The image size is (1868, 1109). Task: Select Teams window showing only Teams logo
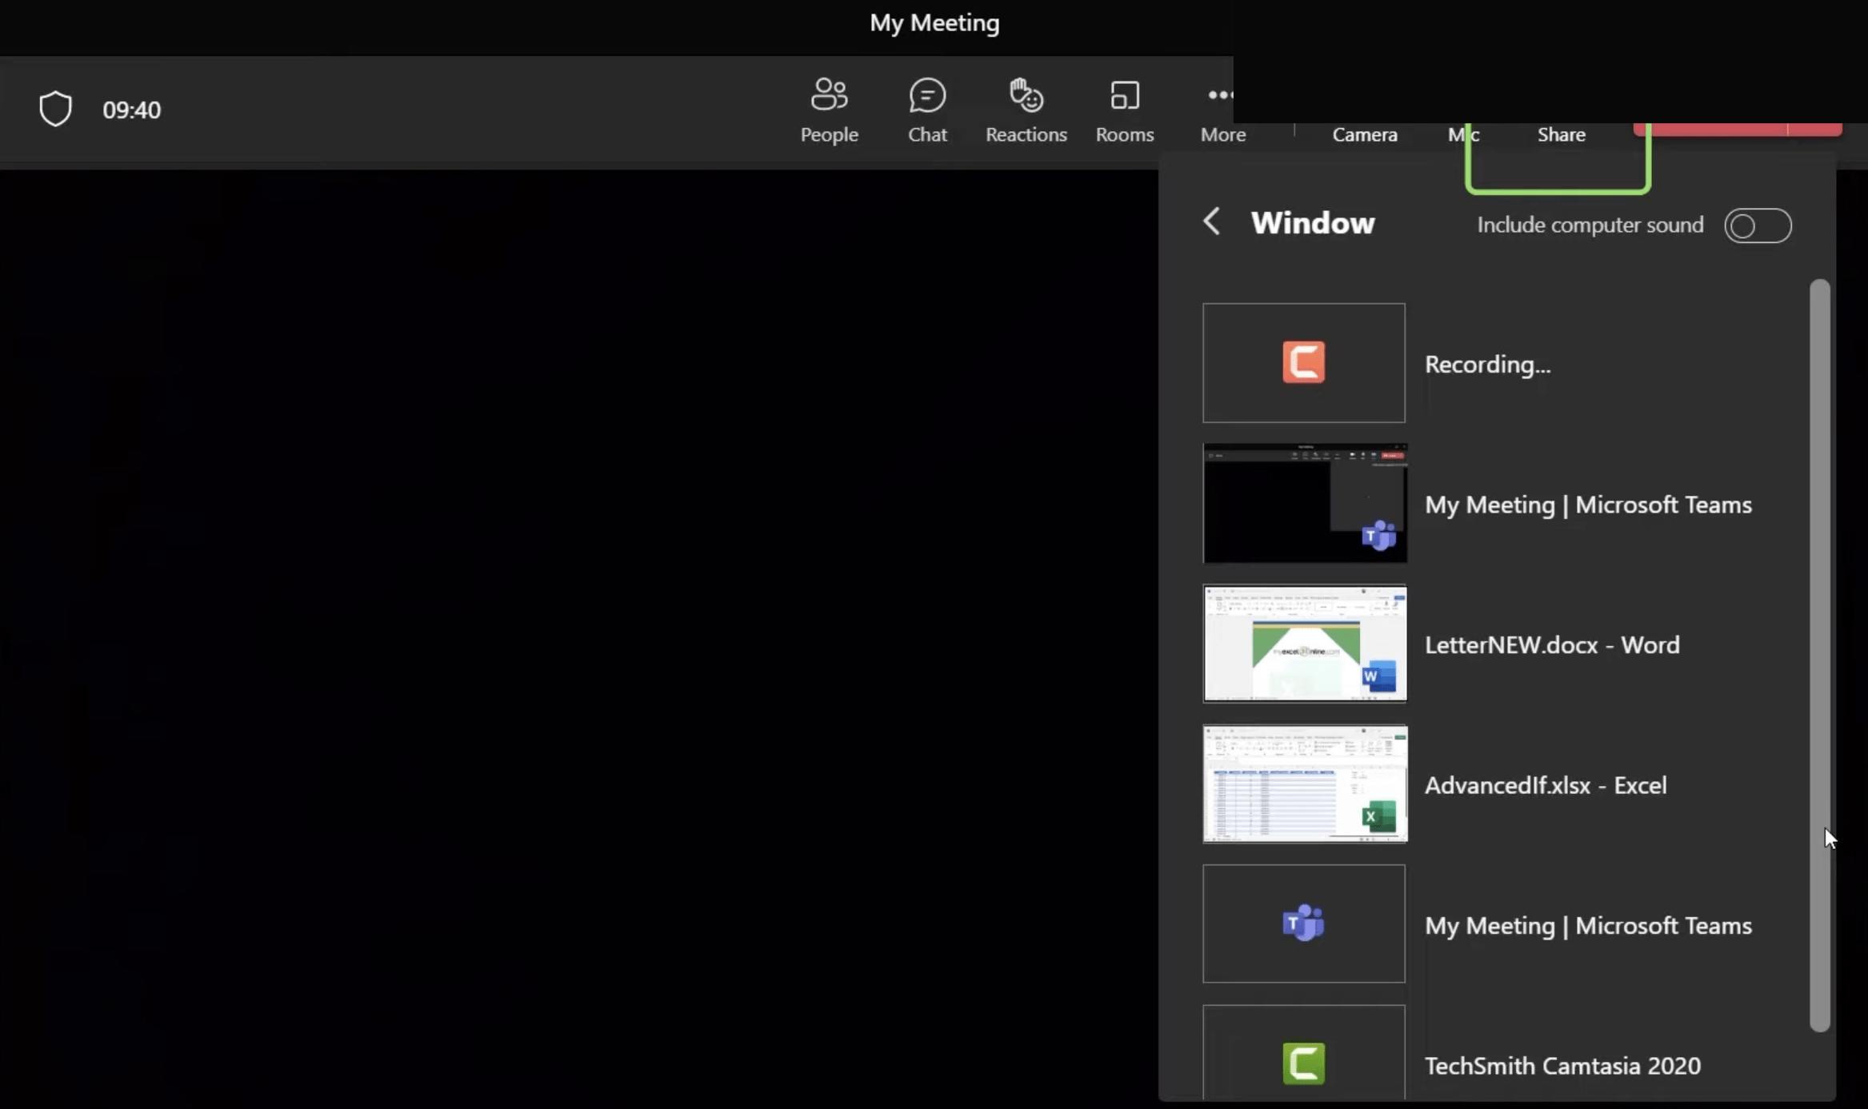click(1303, 924)
